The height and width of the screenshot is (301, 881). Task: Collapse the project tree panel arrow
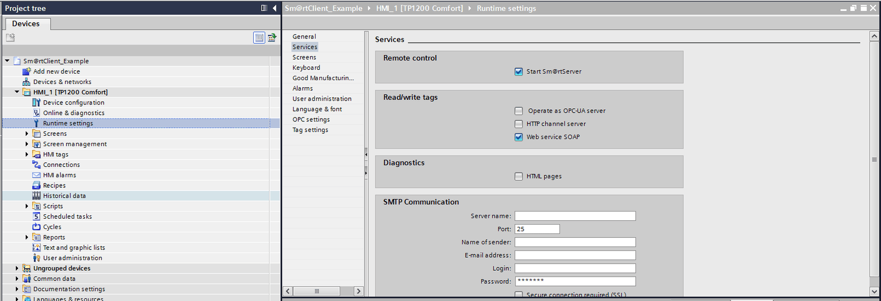pos(274,8)
